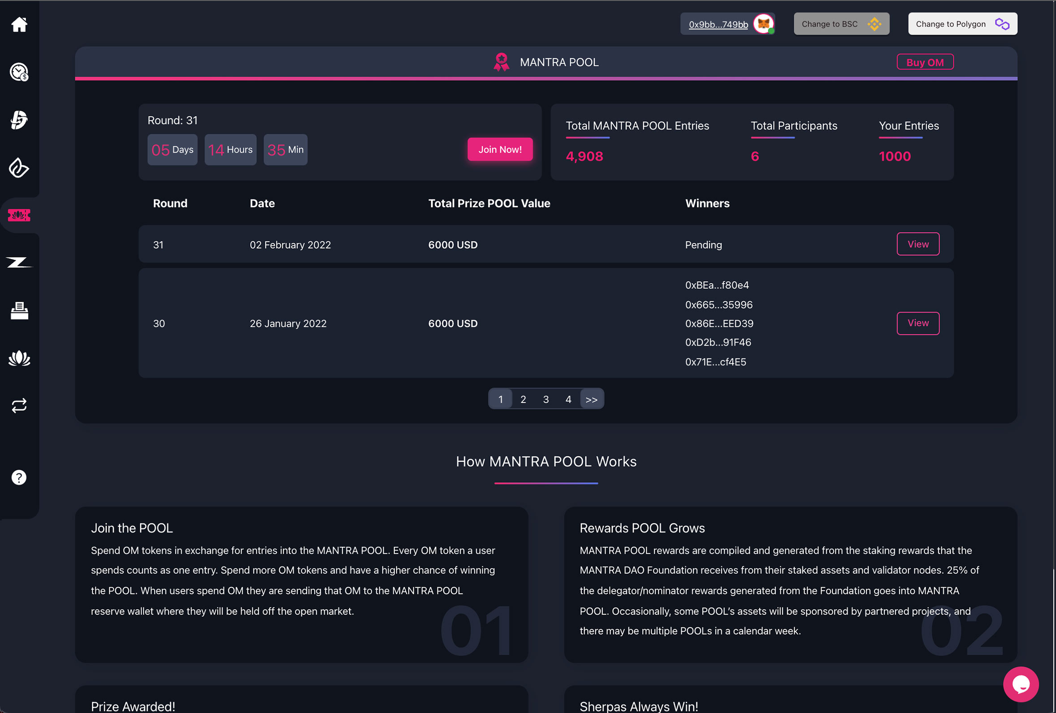1056x713 pixels.
Task: Click winner address 0x71E...cf4E5
Action: 716,362
